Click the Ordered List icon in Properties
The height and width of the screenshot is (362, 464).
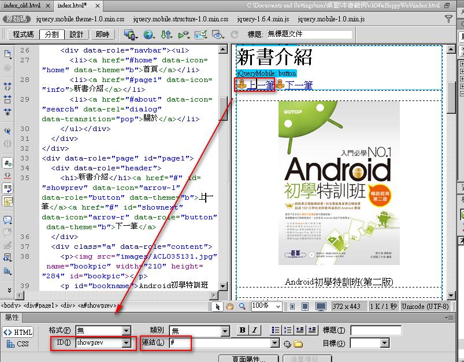288,330
